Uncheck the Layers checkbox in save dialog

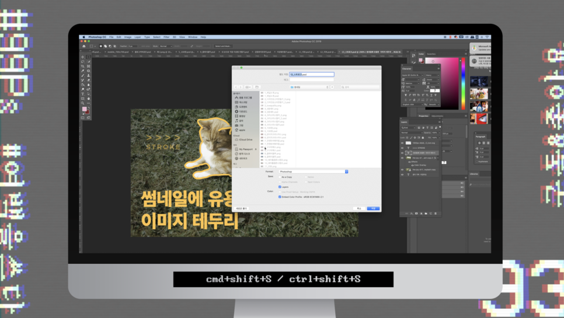pyautogui.click(x=280, y=187)
